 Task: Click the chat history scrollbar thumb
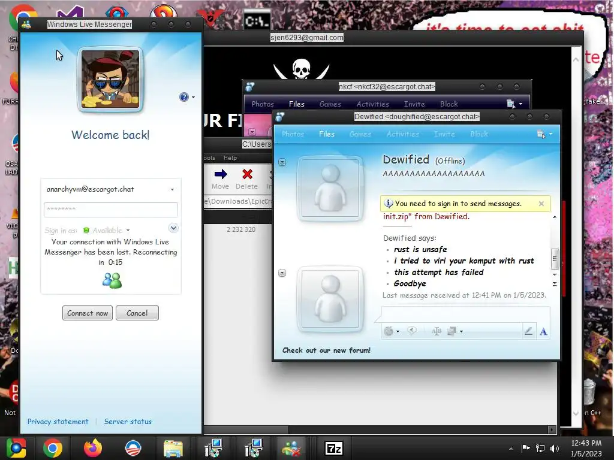pos(555,259)
